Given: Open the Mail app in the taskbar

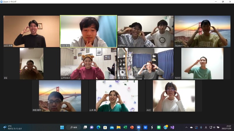Looking at the screenshot, I should click(x=112, y=127).
